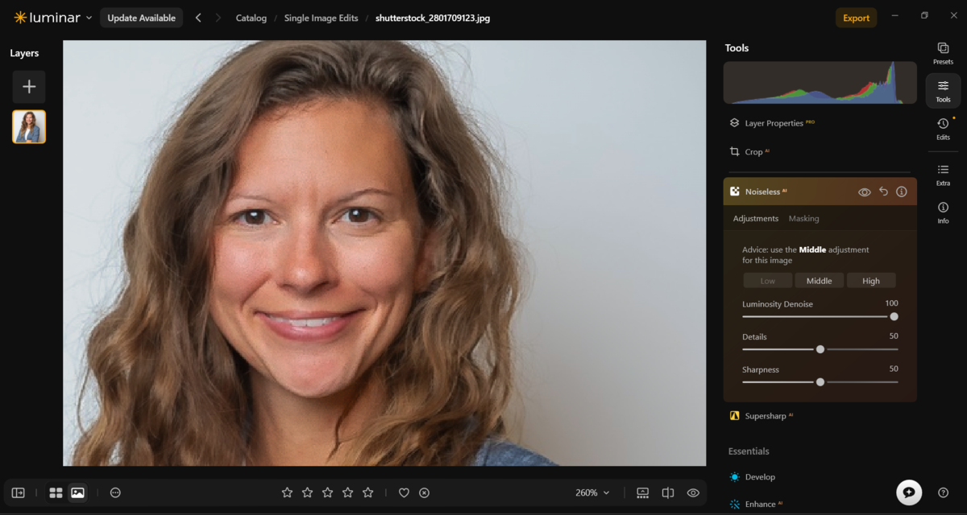Screen dimensions: 967x515
Task: Switch to the Tools panel
Action: (x=943, y=91)
